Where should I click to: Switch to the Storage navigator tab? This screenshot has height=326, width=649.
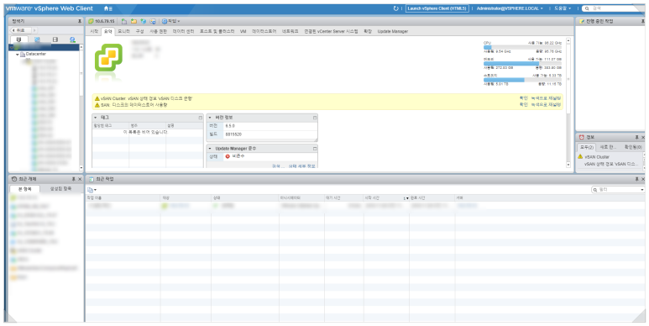(55, 39)
